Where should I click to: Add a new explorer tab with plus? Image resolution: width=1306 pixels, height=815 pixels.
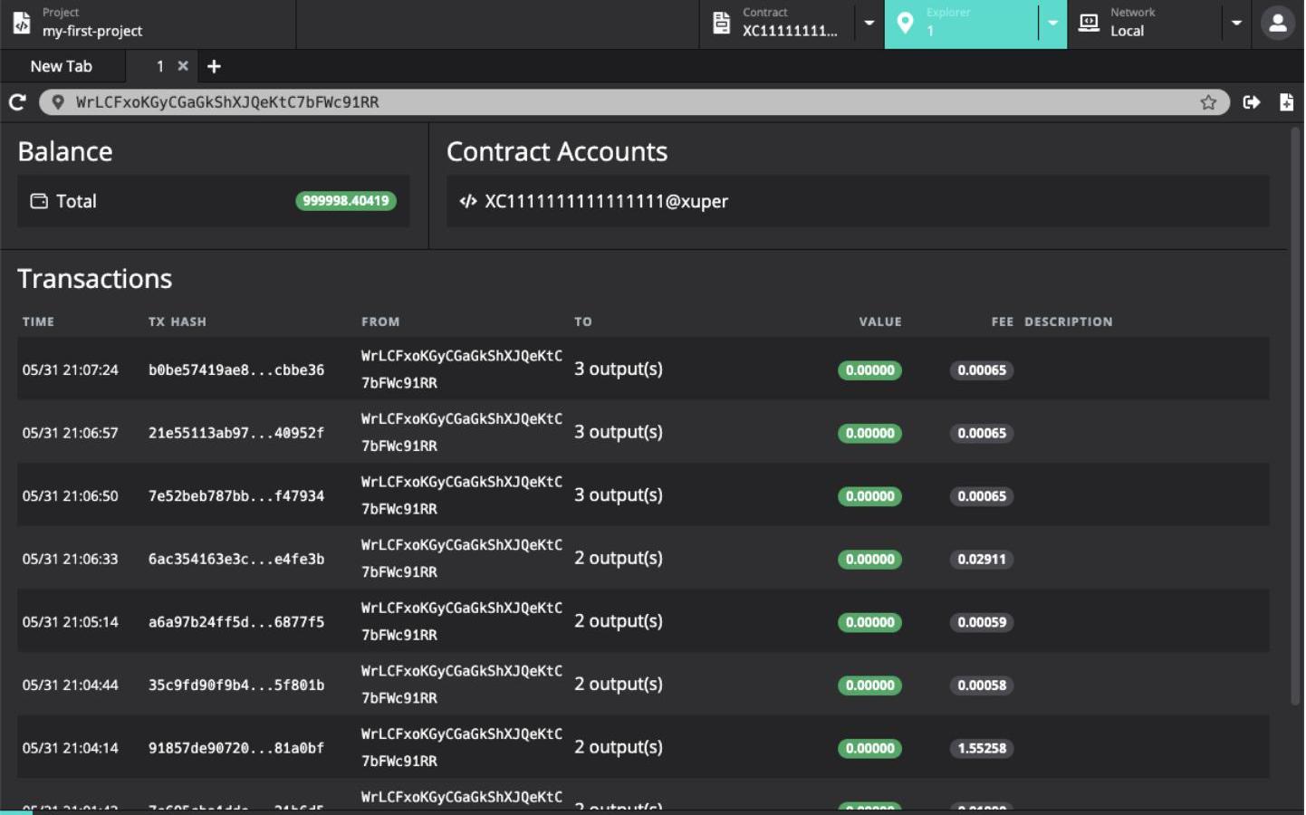coord(215,66)
